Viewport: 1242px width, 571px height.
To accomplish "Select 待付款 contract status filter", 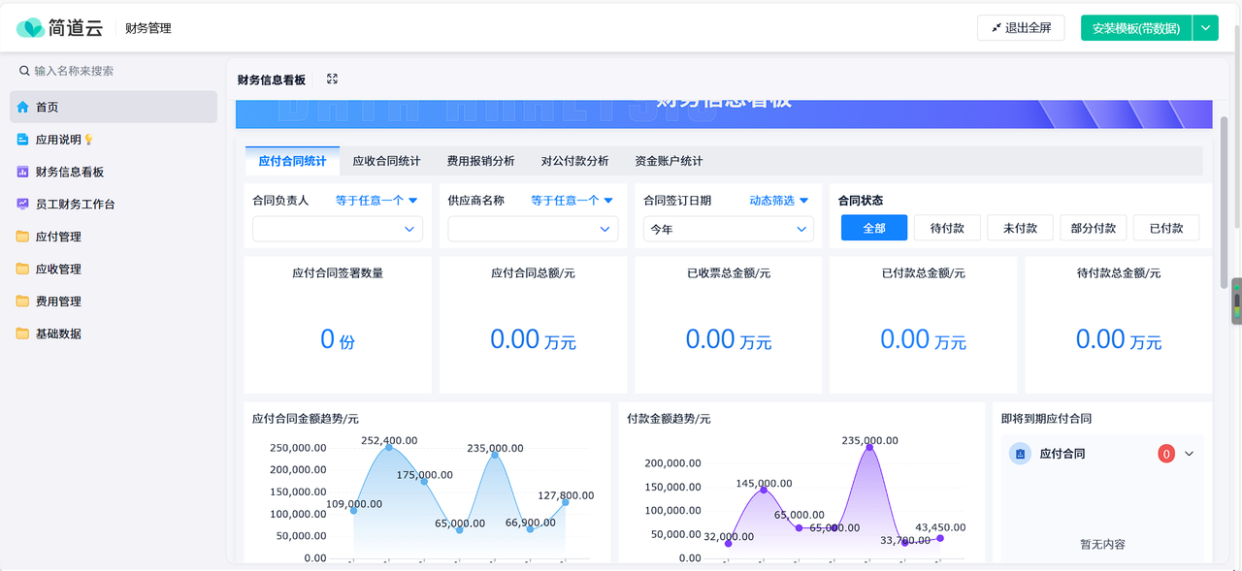I will pos(947,228).
